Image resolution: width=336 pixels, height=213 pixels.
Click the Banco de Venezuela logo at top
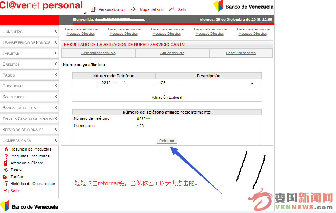(243, 6)
